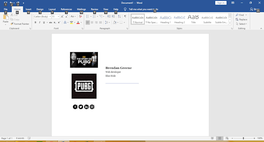Switch to the Design tab

tap(40, 9)
